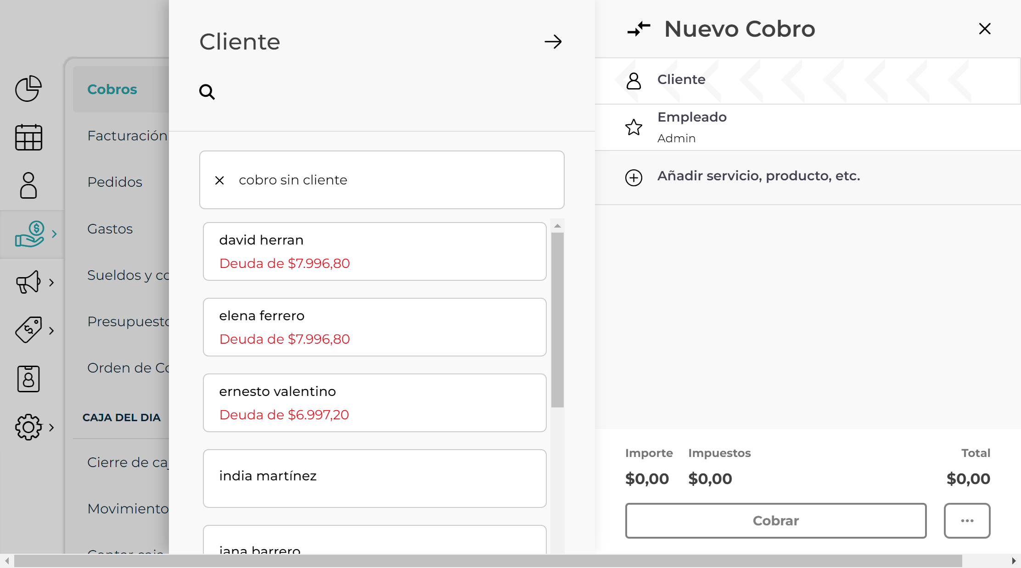Choose 'cobro sin cliente' option
The image size is (1021, 568).
382,180
